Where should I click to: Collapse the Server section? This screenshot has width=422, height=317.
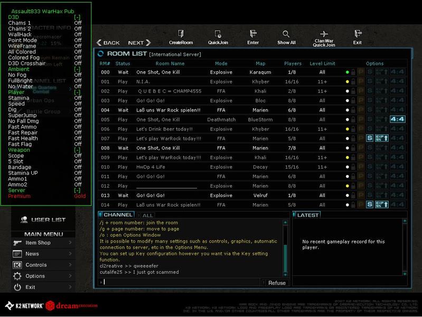click(x=77, y=190)
